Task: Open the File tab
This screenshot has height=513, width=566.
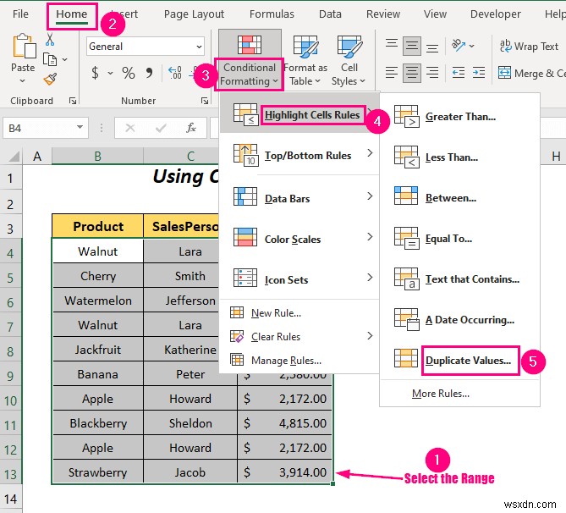Action: pyautogui.click(x=20, y=14)
